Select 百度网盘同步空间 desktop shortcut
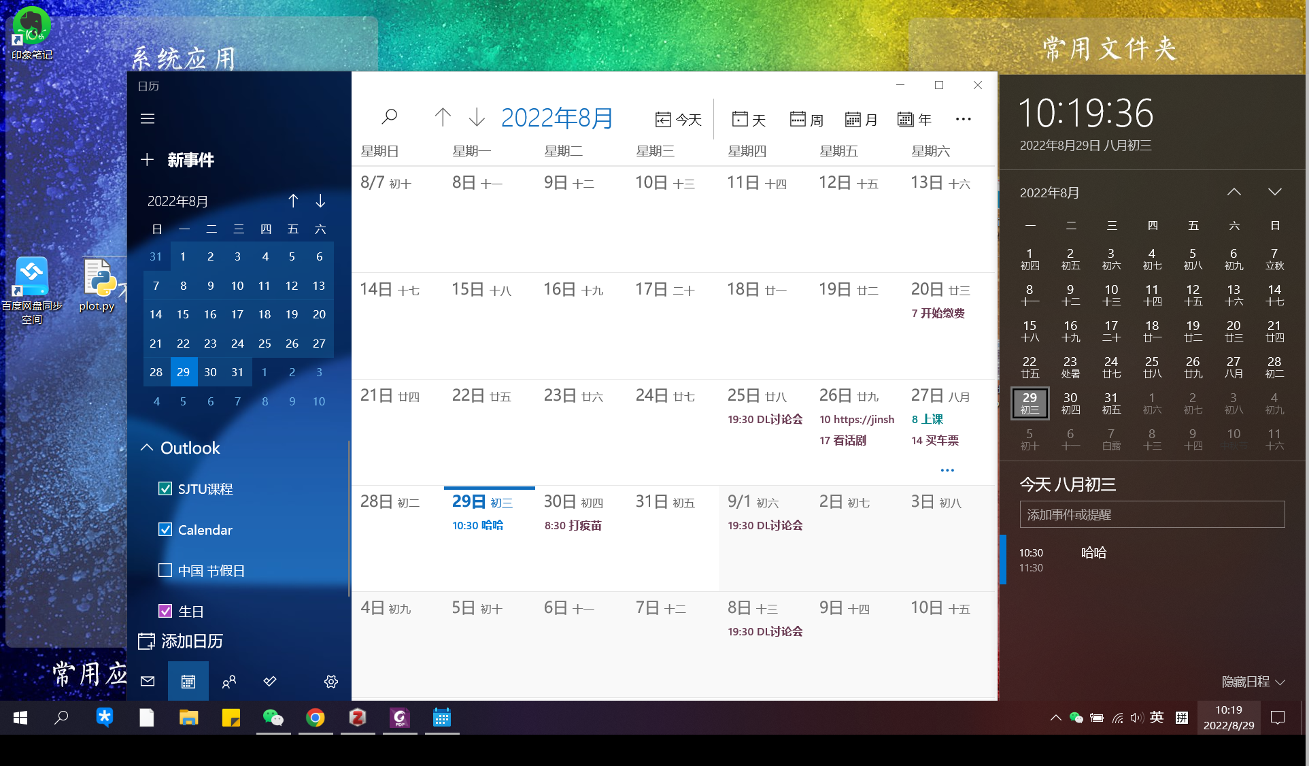The image size is (1309, 766). (31, 290)
